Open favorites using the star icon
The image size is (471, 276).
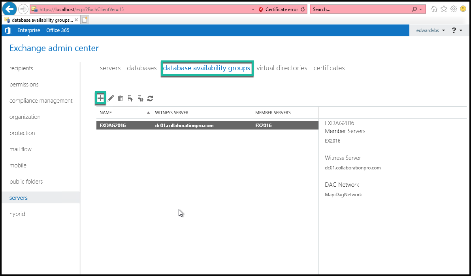pos(444,9)
